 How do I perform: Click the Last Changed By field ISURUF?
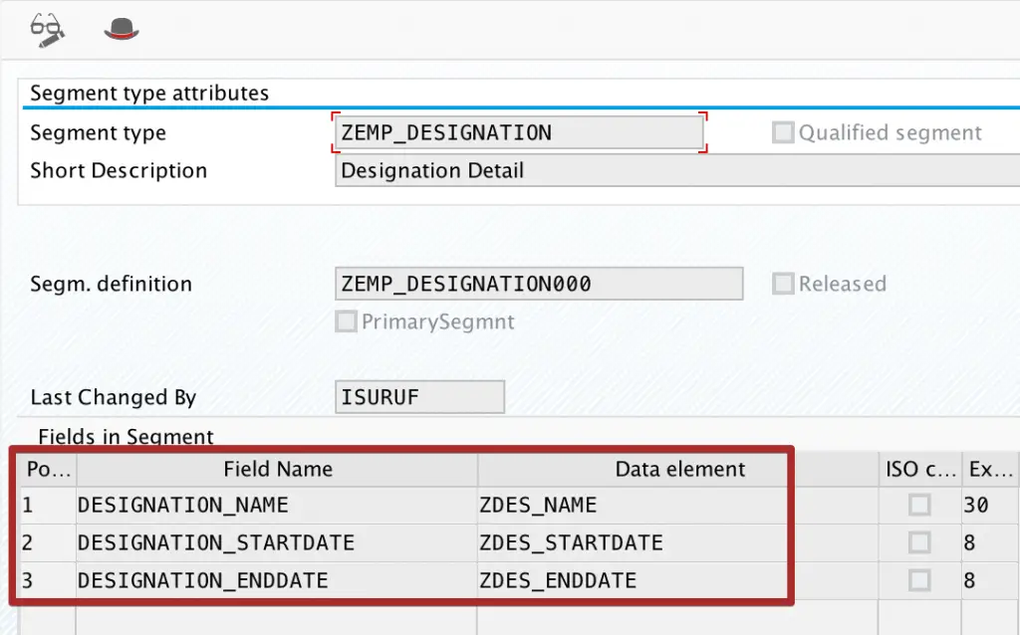pos(419,396)
